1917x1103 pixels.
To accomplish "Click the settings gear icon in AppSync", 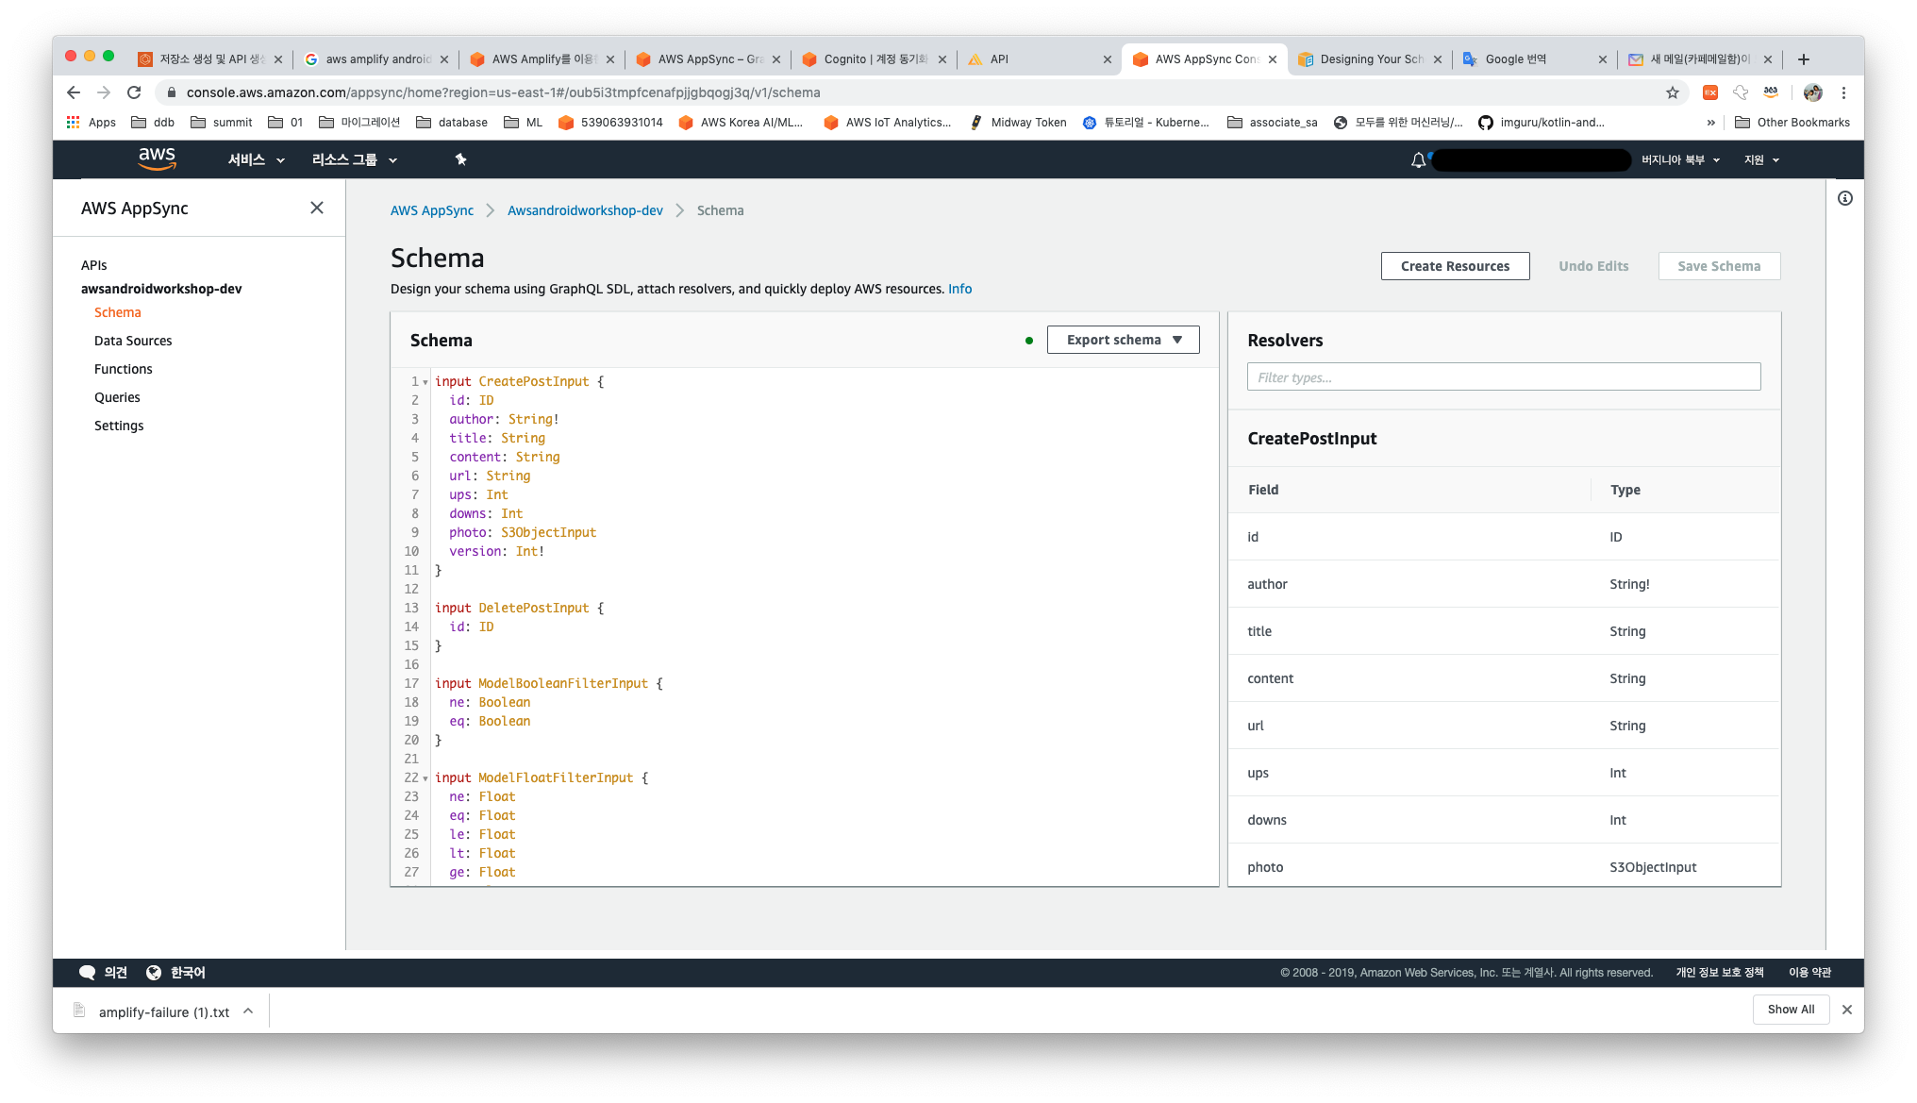I will point(117,426).
